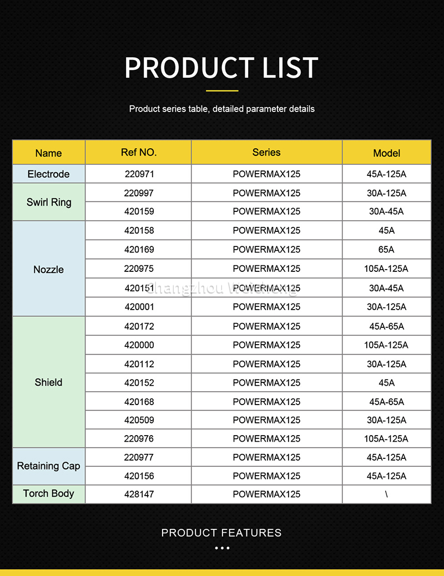Click the Name column header

48,153
